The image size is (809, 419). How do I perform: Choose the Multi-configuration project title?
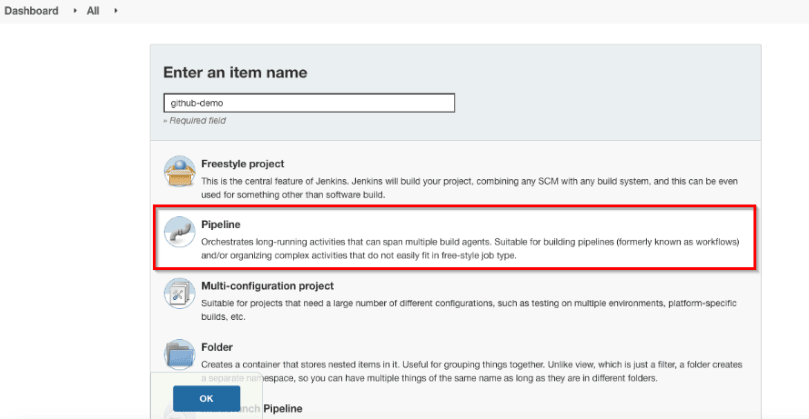coord(268,286)
